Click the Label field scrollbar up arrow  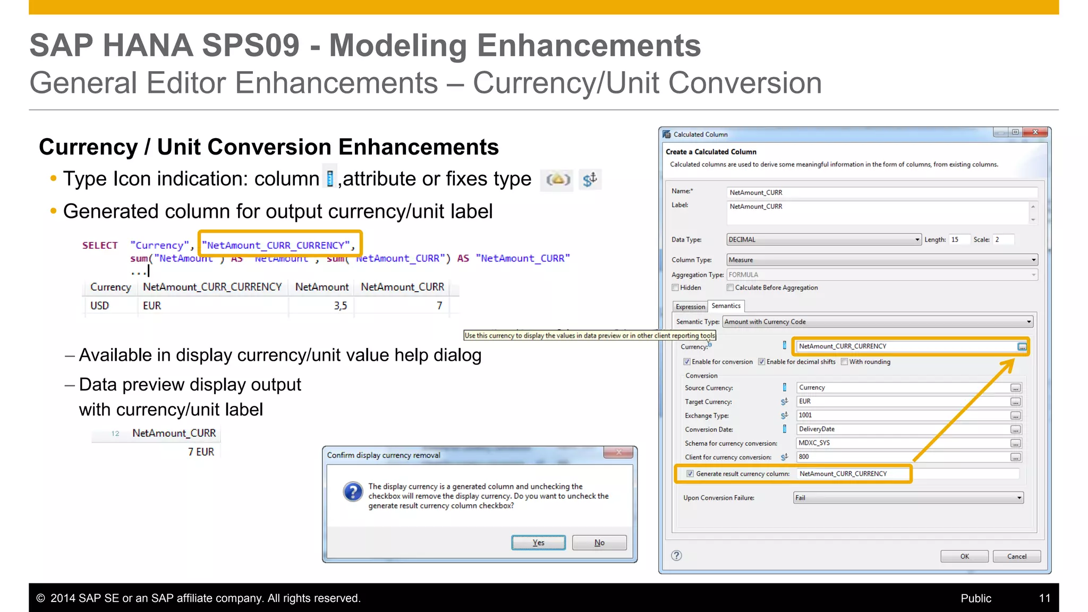pos(1033,206)
